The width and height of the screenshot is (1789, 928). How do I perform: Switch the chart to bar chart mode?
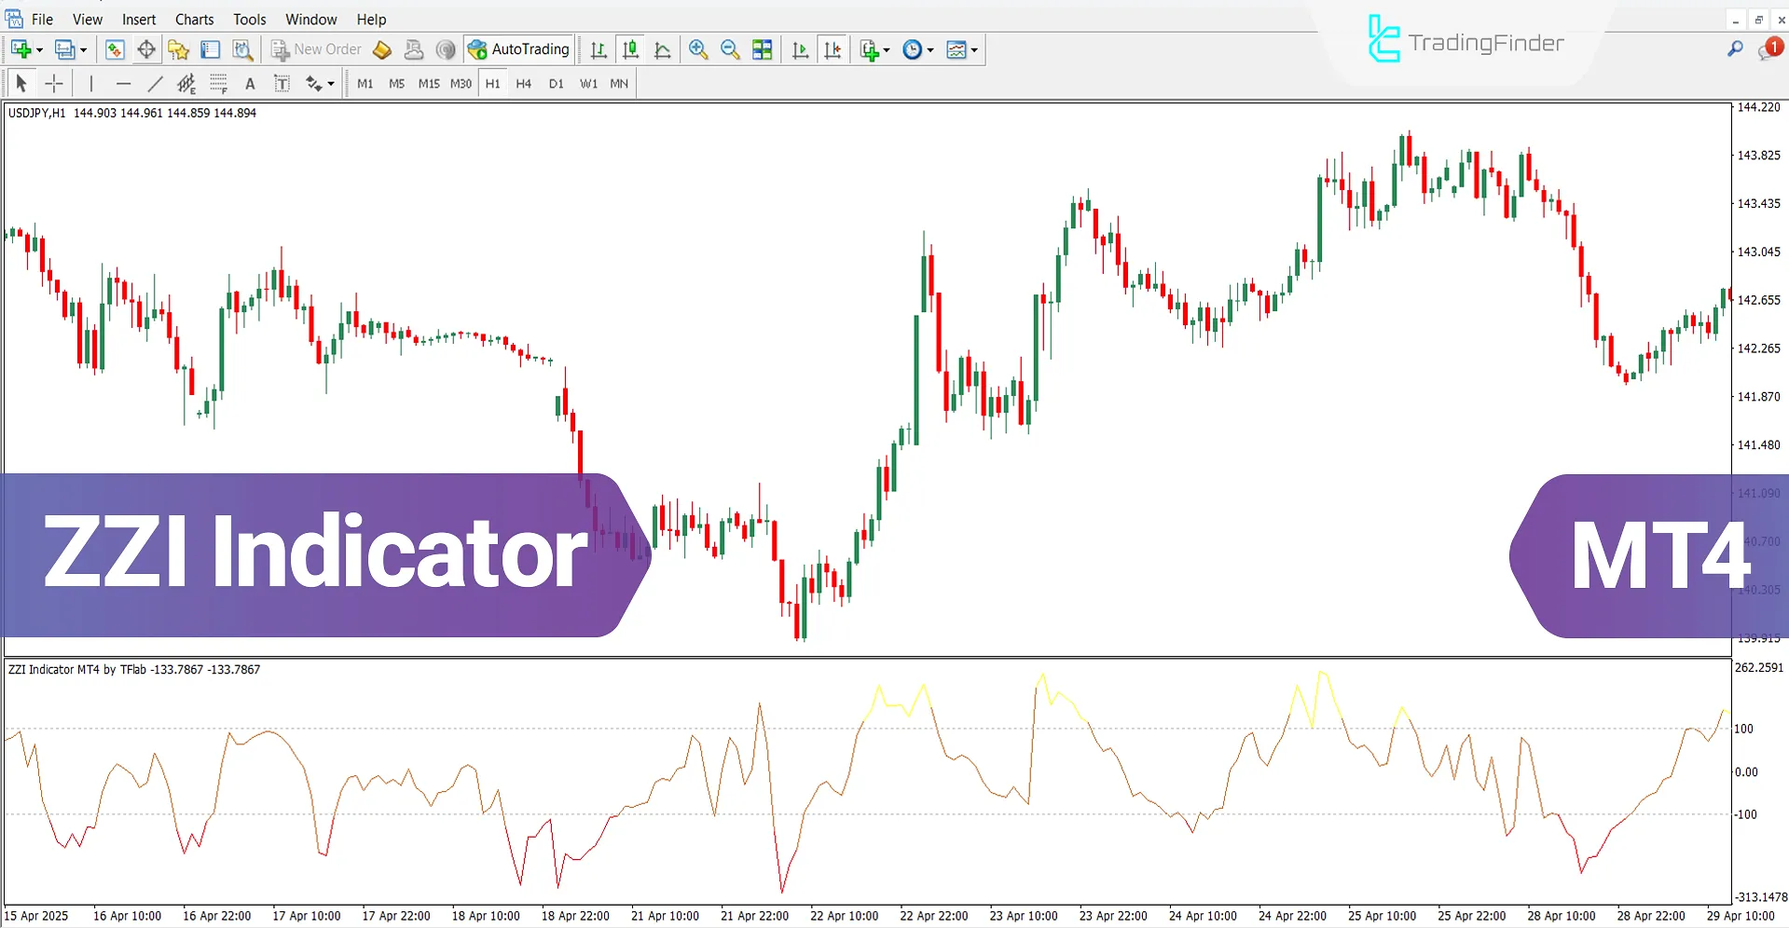599,49
